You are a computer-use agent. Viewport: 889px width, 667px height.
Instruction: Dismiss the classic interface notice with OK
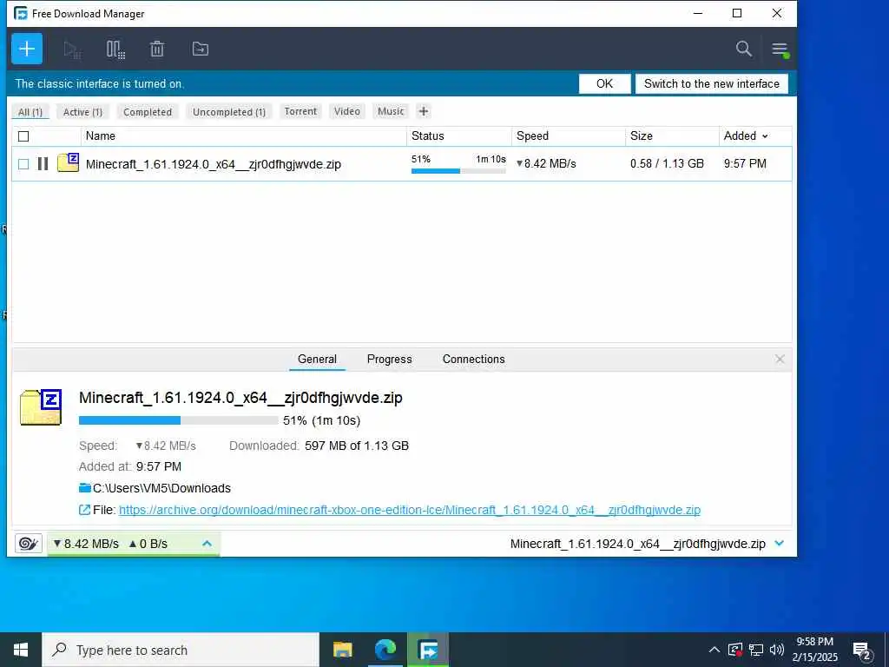pos(604,84)
